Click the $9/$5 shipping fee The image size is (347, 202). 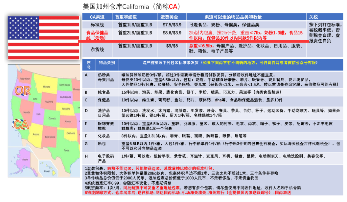(x=172, y=46)
